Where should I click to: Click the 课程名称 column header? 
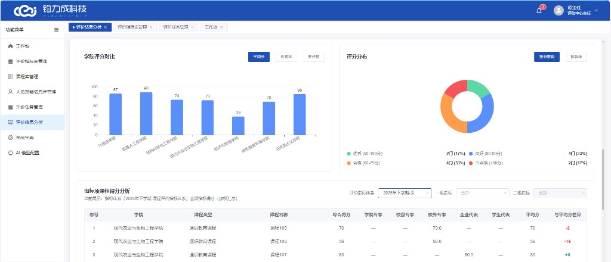(279, 214)
